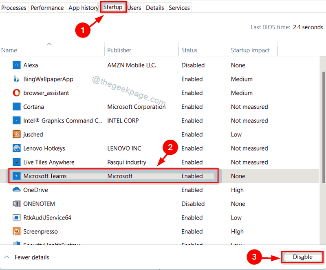Image resolution: width=326 pixels, height=270 pixels.
Task: Open the Performance tab
Action: (47, 8)
